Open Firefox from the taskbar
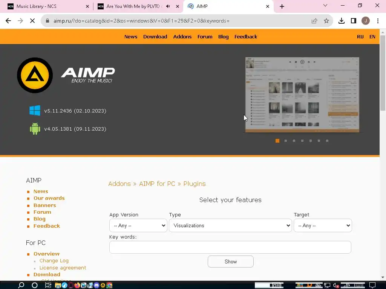 [77, 285]
